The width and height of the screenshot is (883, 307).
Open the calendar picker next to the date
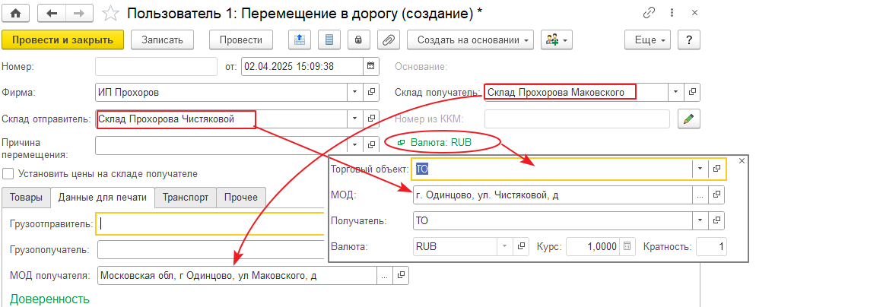coord(370,66)
